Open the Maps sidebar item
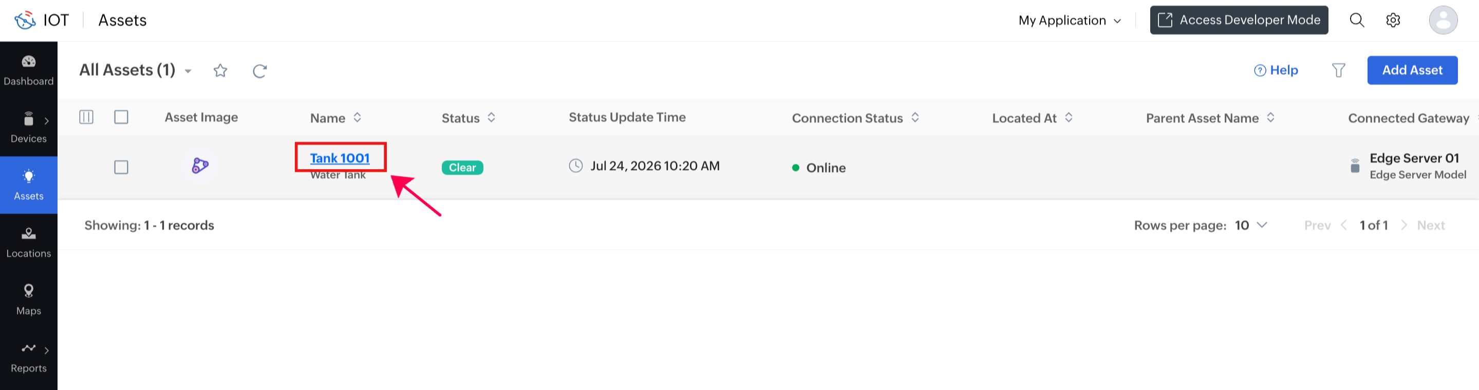This screenshot has width=1479, height=390. (29, 299)
